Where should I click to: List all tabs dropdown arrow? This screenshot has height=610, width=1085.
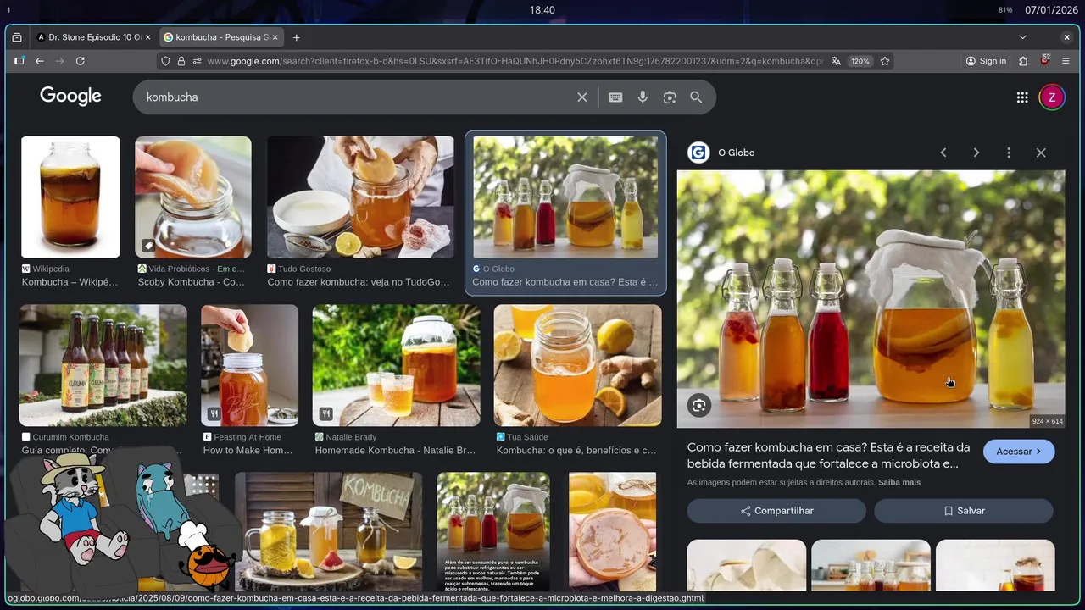1022,37
